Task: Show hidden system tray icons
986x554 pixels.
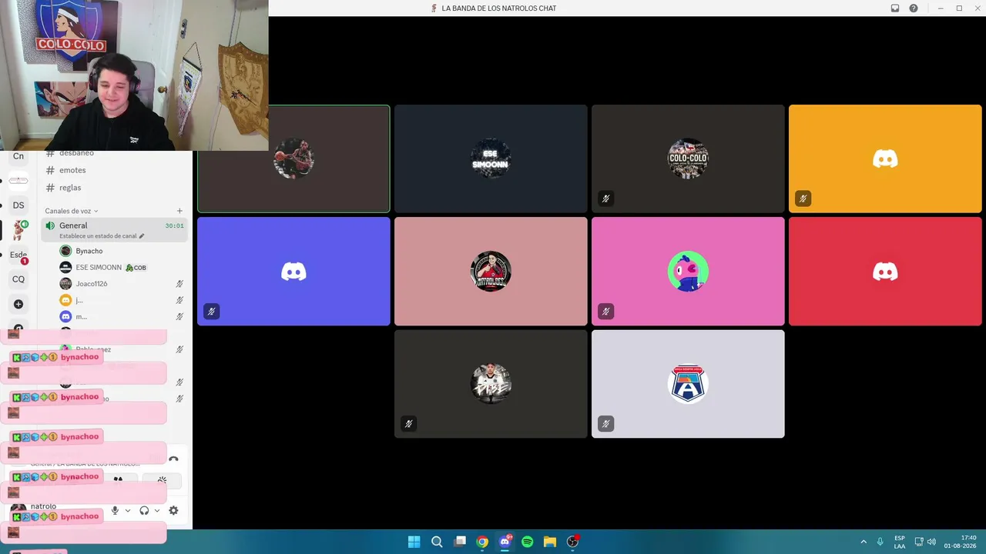Action: [x=864, y=542]
